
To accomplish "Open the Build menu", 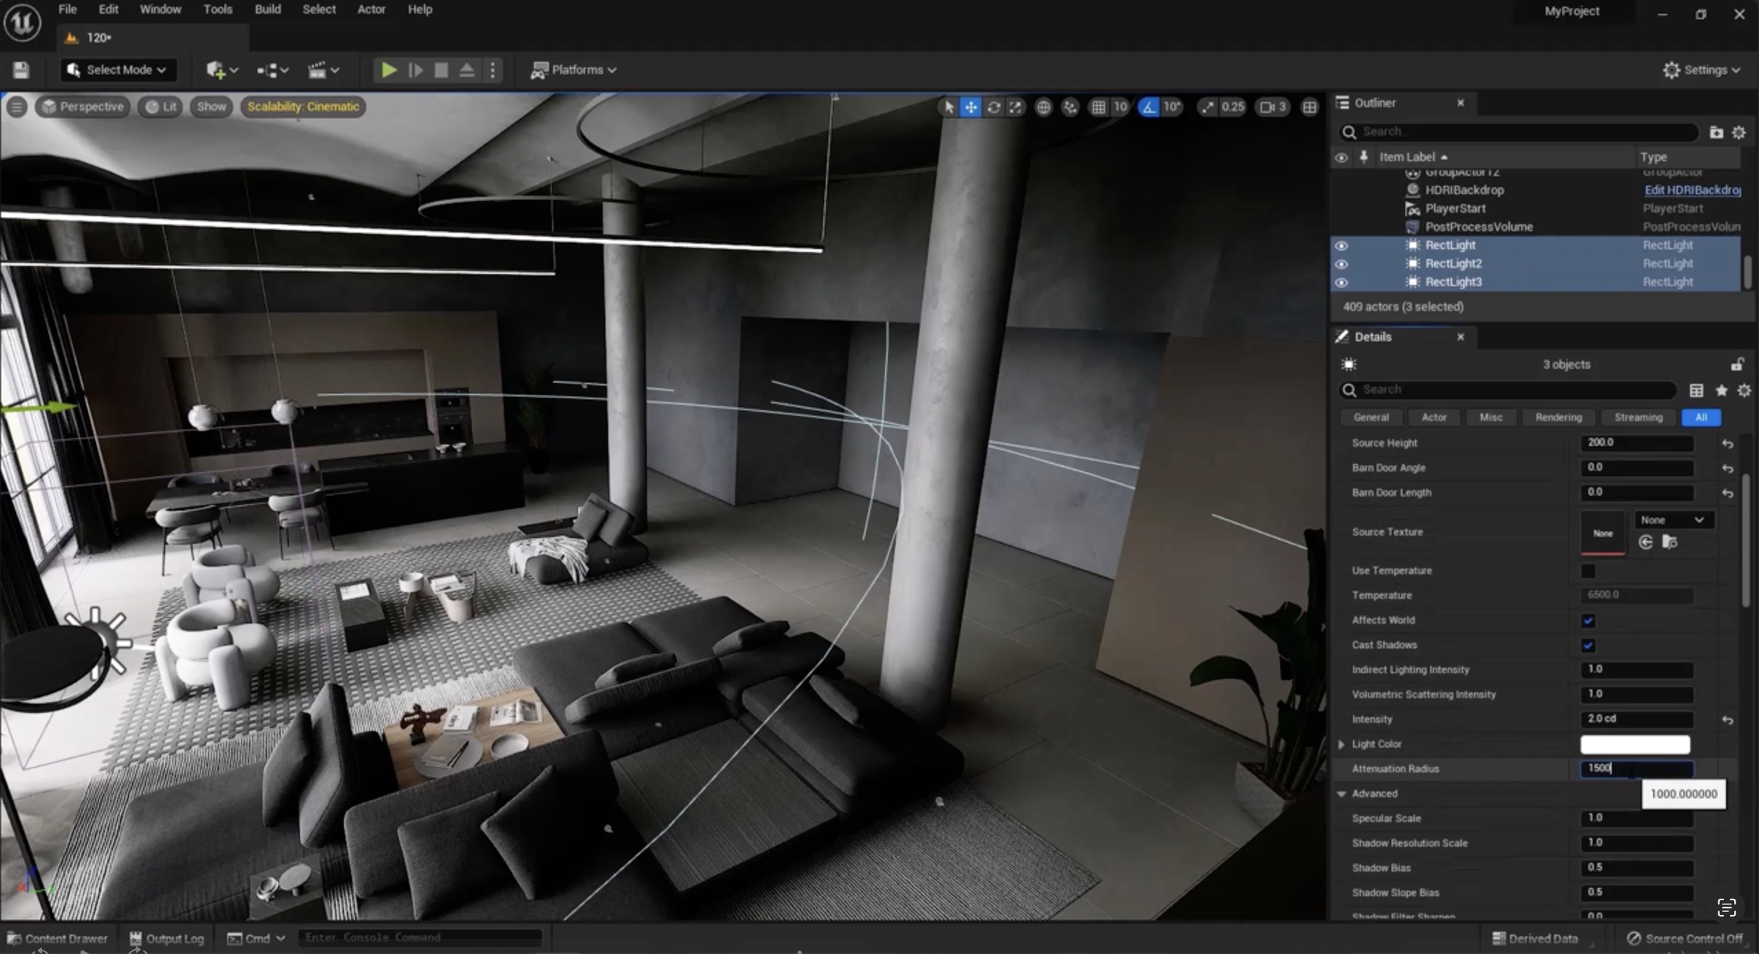I will click(x=267, y=10).
